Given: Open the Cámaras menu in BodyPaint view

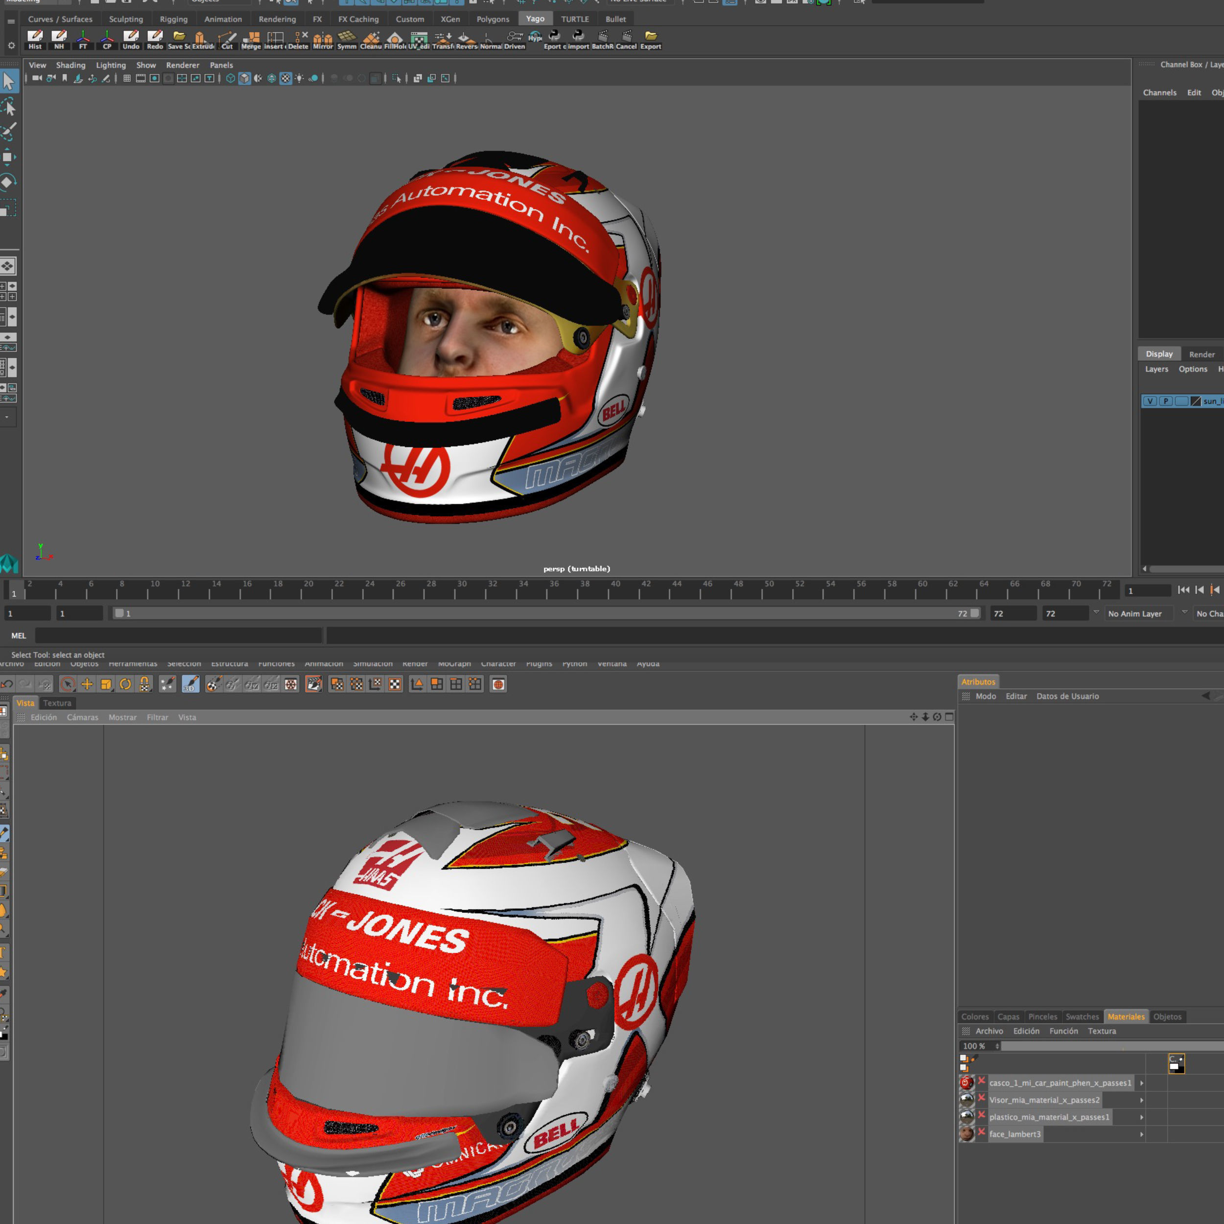Looking at the screenshot, I should point(82,717).
